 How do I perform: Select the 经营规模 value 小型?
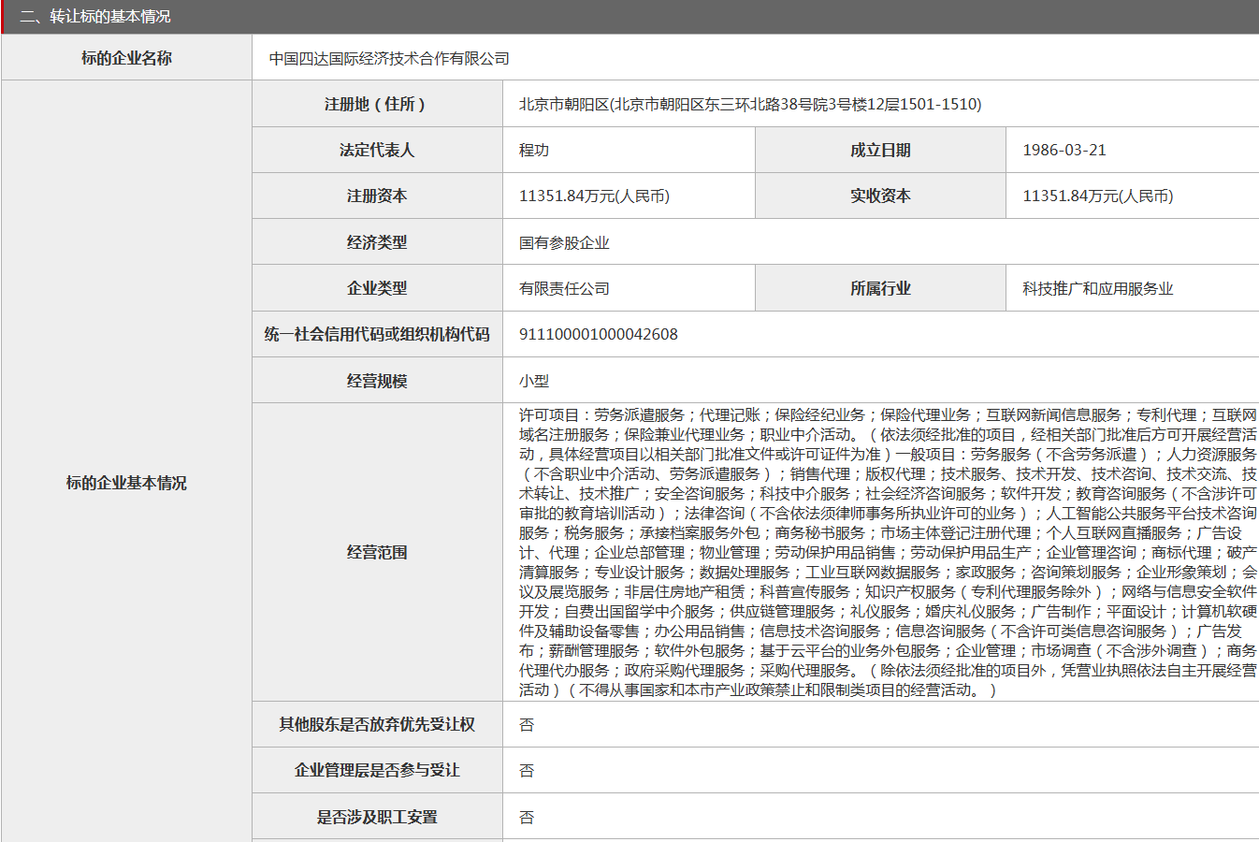click(x=534, y=381)
